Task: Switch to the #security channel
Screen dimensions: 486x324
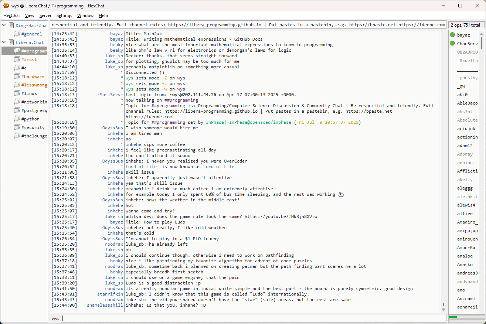Action: (33, 127)
